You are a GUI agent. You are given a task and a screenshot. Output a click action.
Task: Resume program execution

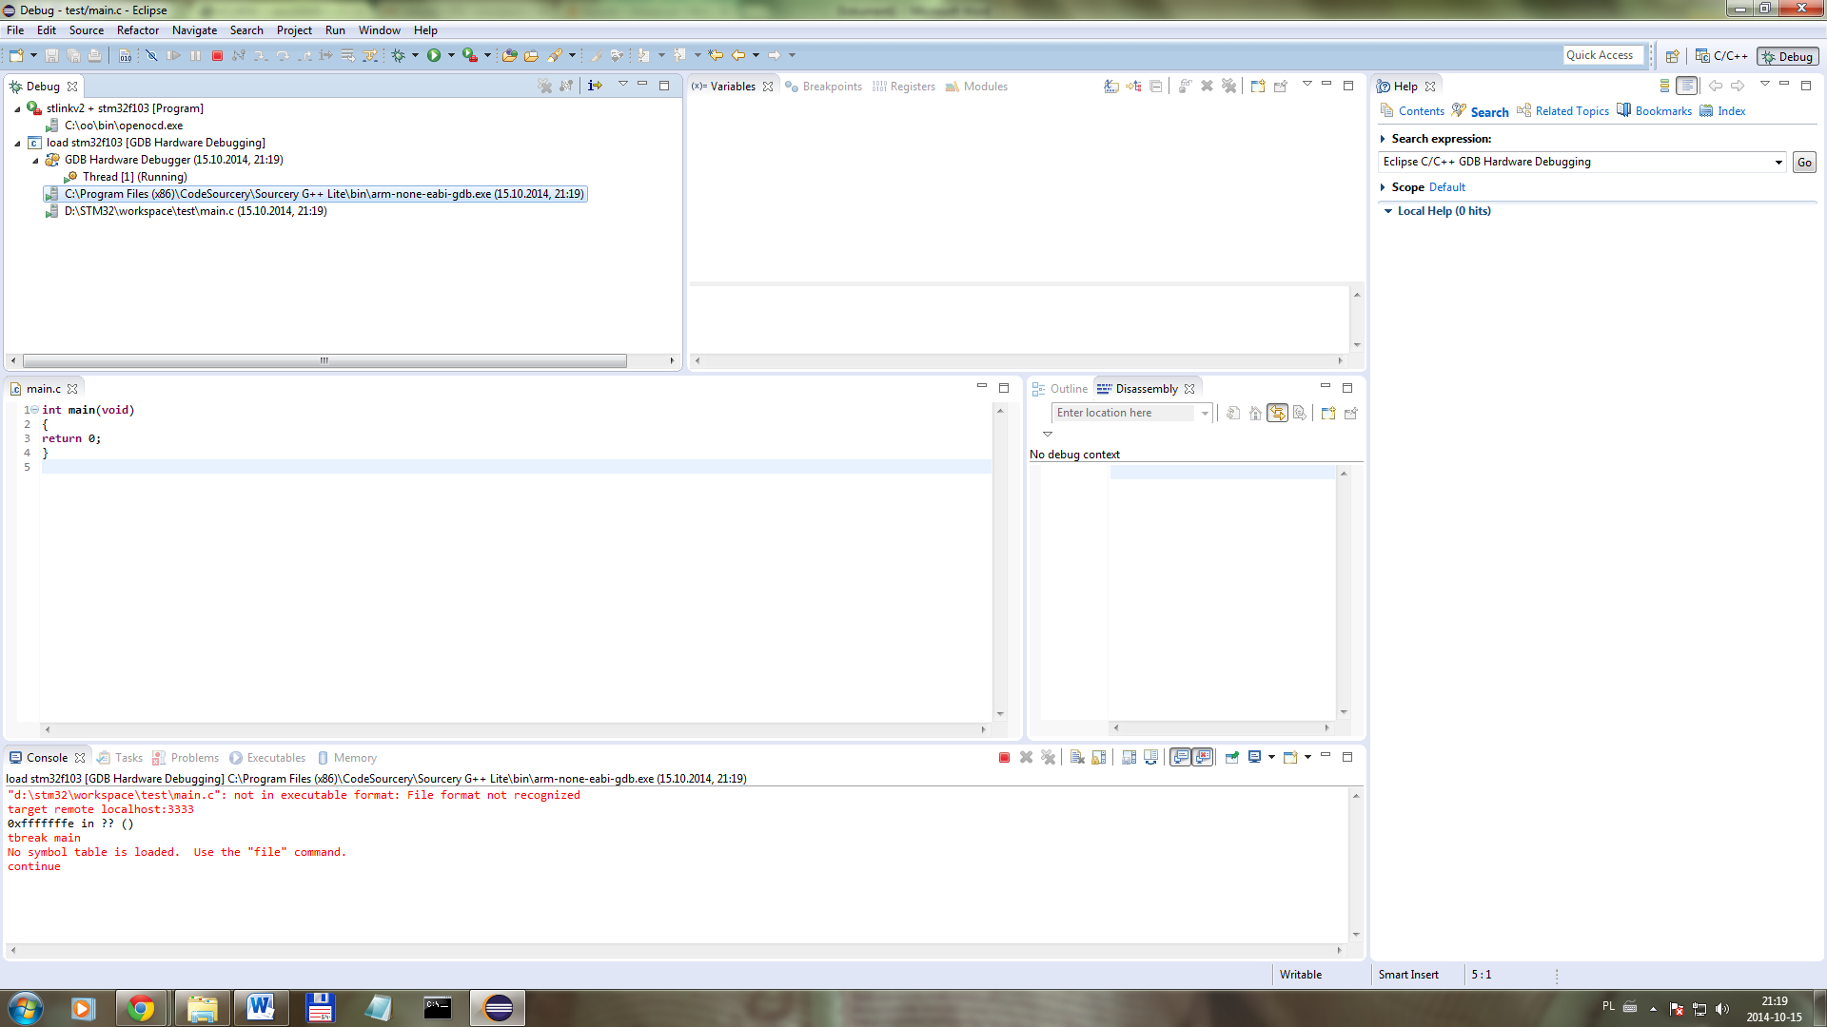coord(174,55)
